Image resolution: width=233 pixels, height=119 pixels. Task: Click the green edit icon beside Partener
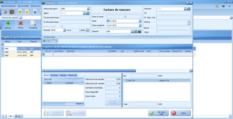tap(188, 9)
